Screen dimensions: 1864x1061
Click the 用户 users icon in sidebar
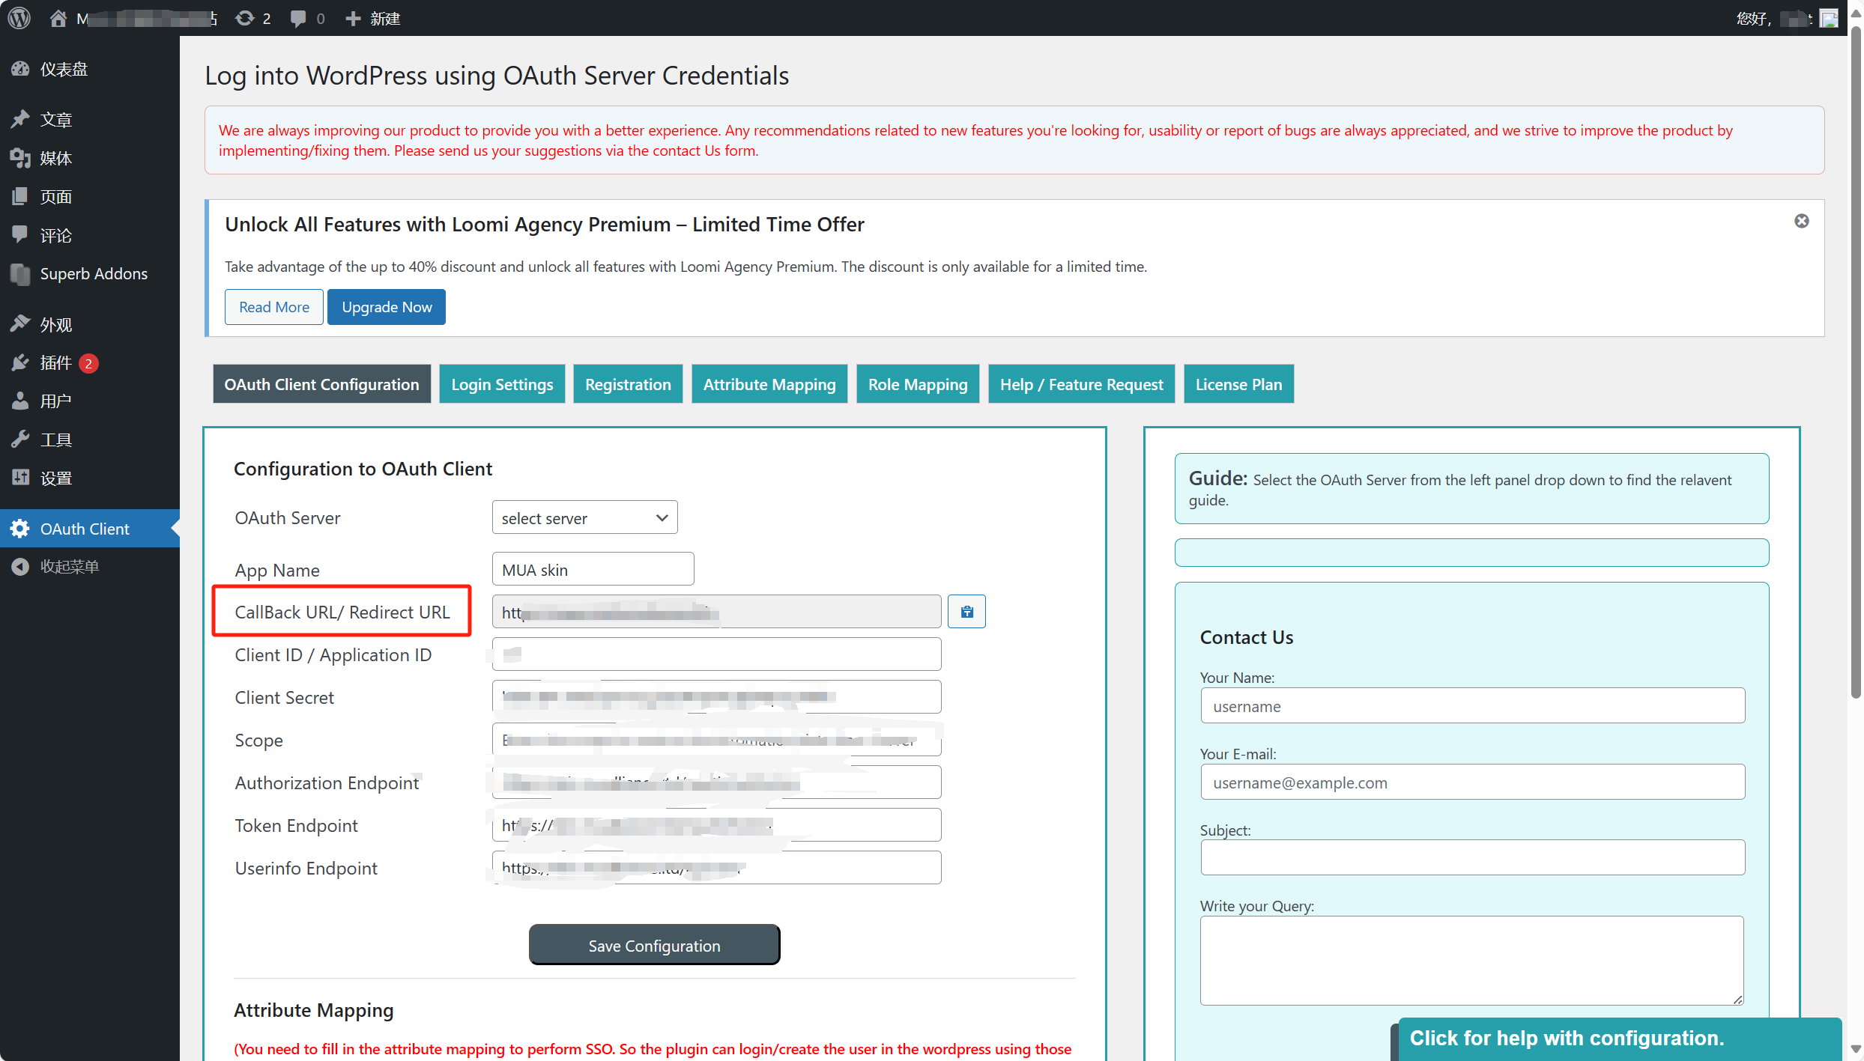point(20,401)
